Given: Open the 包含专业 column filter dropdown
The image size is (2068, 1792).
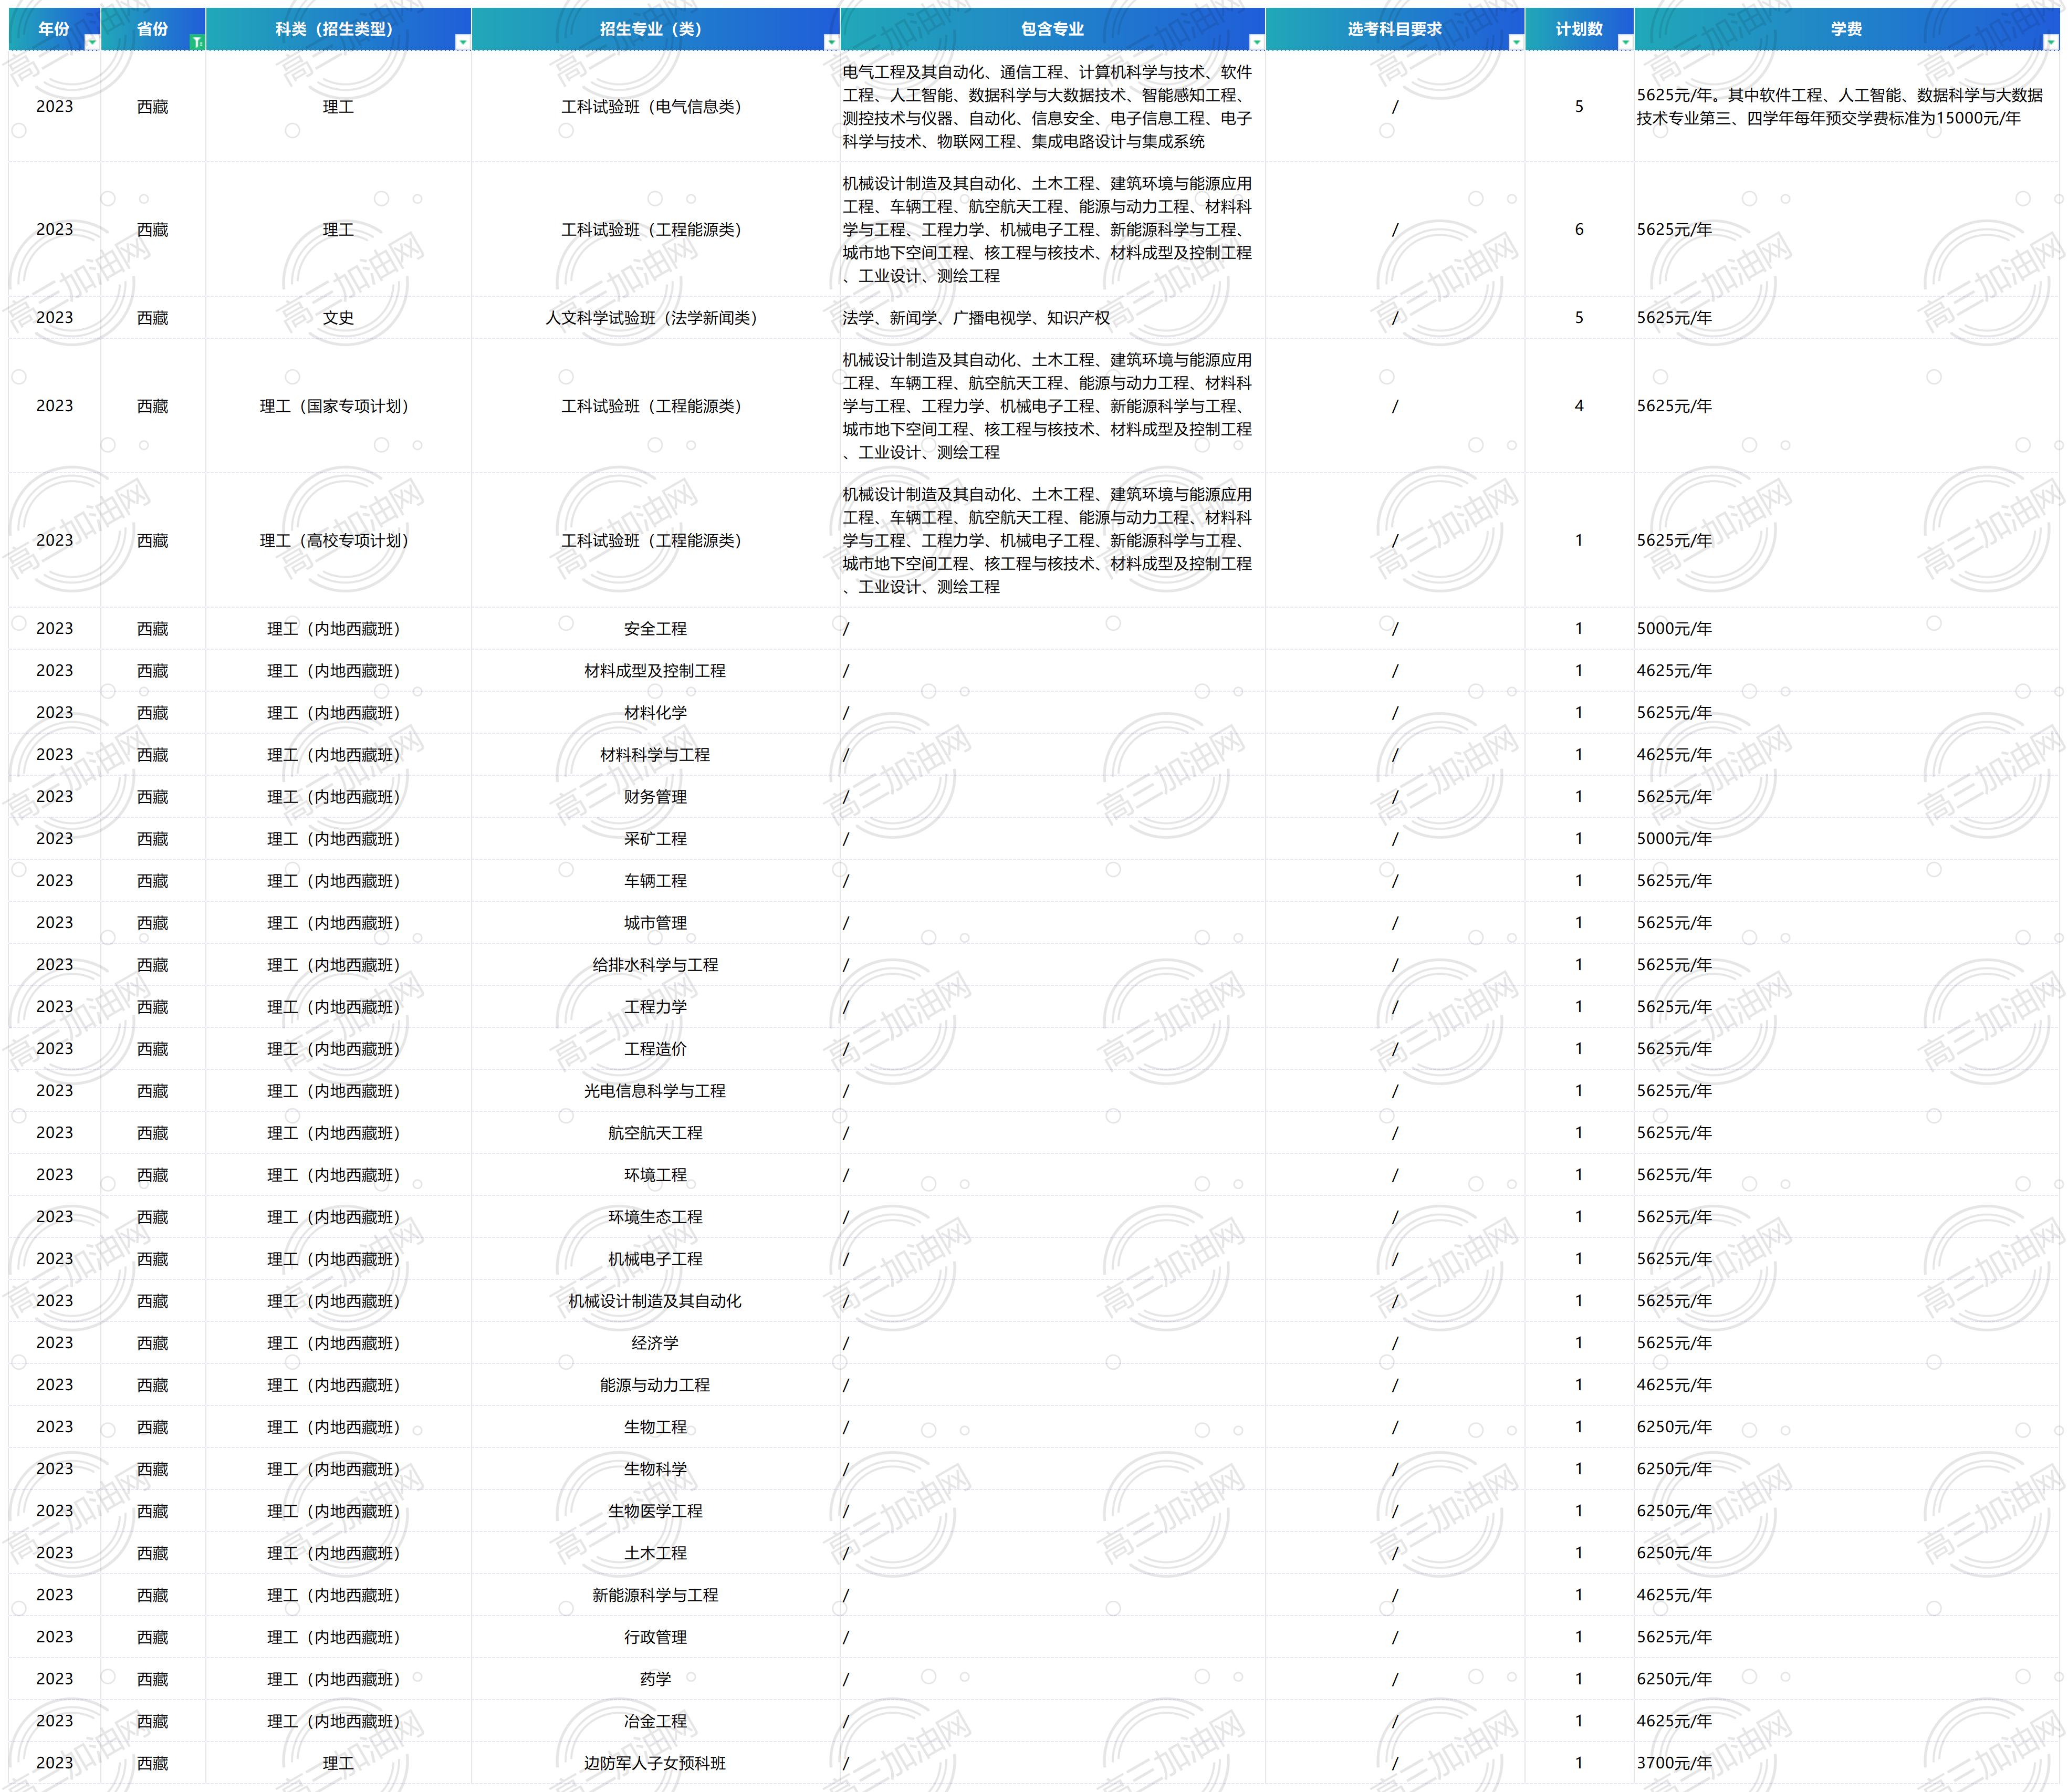Looking at the screenshot, I should coord(1257,42).
